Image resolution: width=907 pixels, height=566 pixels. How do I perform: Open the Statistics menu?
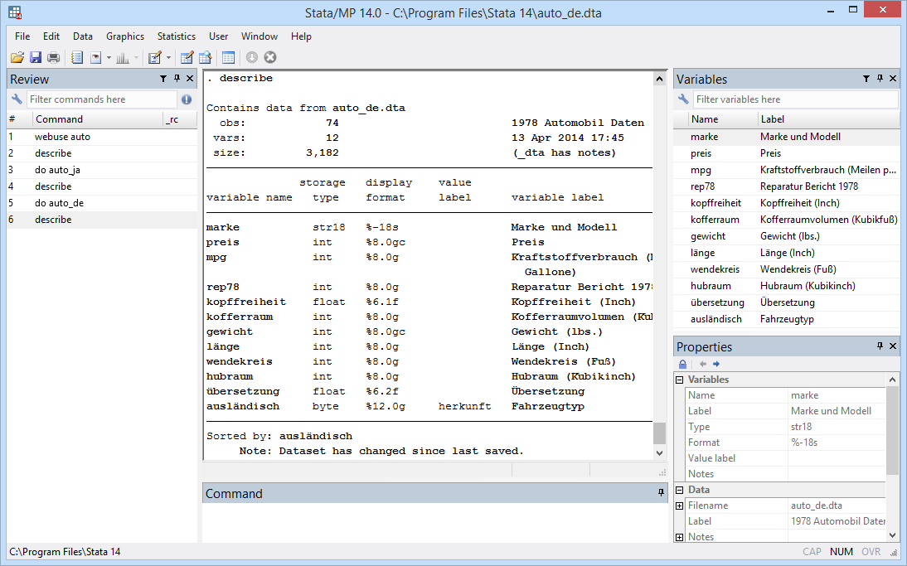click(x=177, y=36)
